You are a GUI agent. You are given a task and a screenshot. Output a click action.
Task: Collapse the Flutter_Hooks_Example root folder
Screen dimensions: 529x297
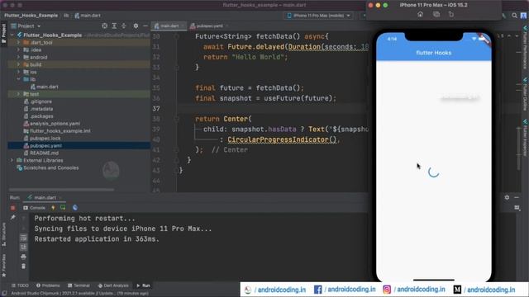(12, 35)
